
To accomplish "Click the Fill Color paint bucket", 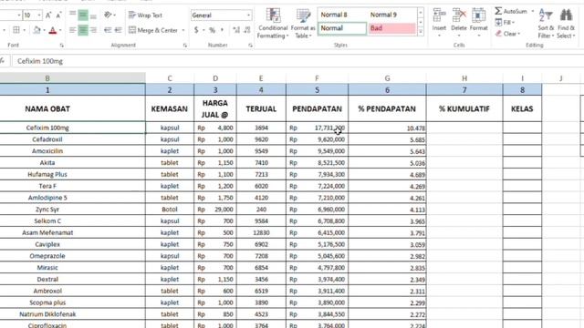I will pos(36,30).
